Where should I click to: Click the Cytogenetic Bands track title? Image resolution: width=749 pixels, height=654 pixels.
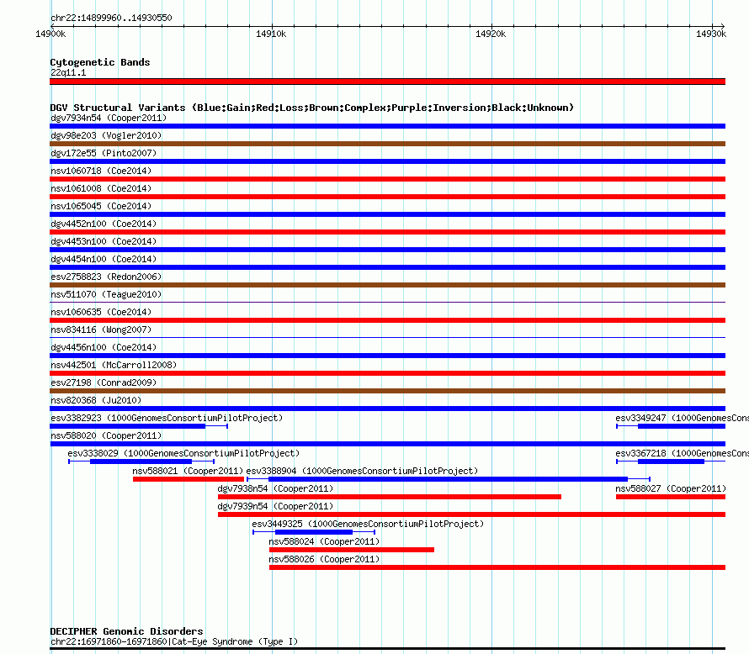(x=100, y=62)
